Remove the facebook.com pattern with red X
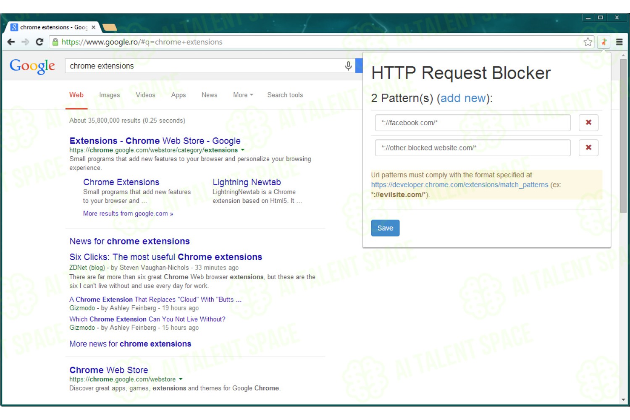 pos(588,123)
